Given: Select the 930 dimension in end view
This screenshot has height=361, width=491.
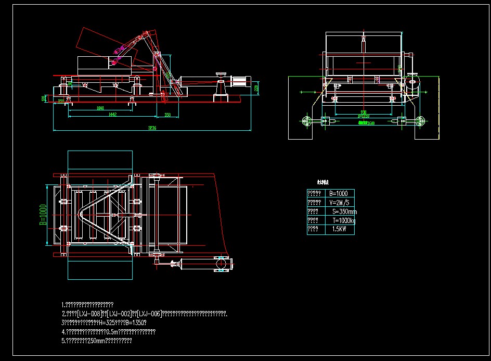Looking at the screenshot, I should point(363,112).
